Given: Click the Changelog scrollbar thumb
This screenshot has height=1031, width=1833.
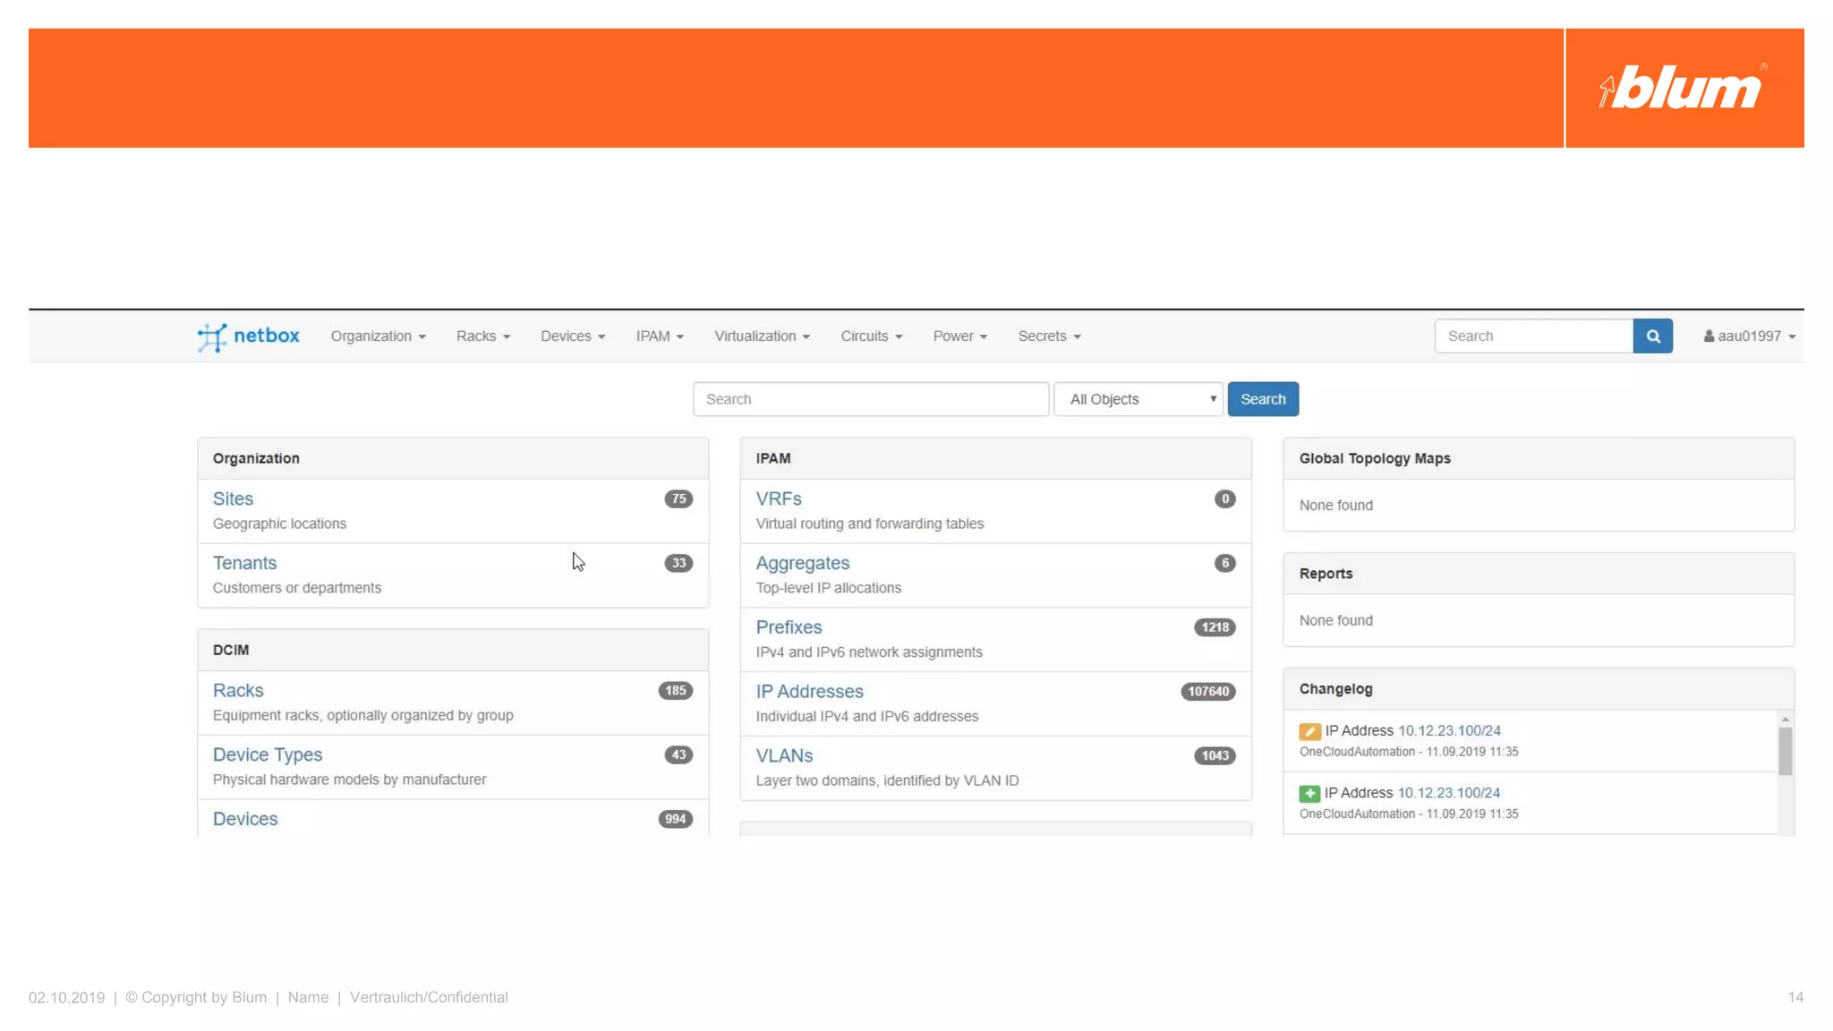Looking at the screenshot, I should tap(1785, 750).
